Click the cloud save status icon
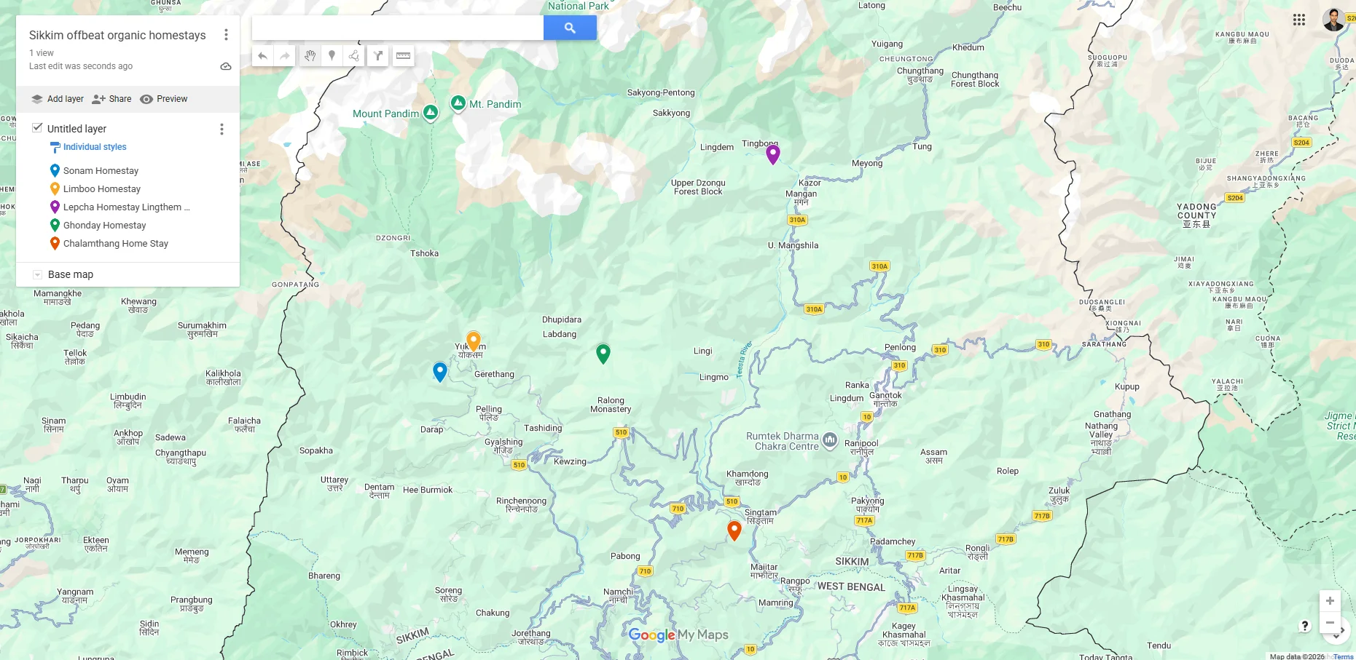The height and width of the screenshot is (660, 1356). pos(226,65)
